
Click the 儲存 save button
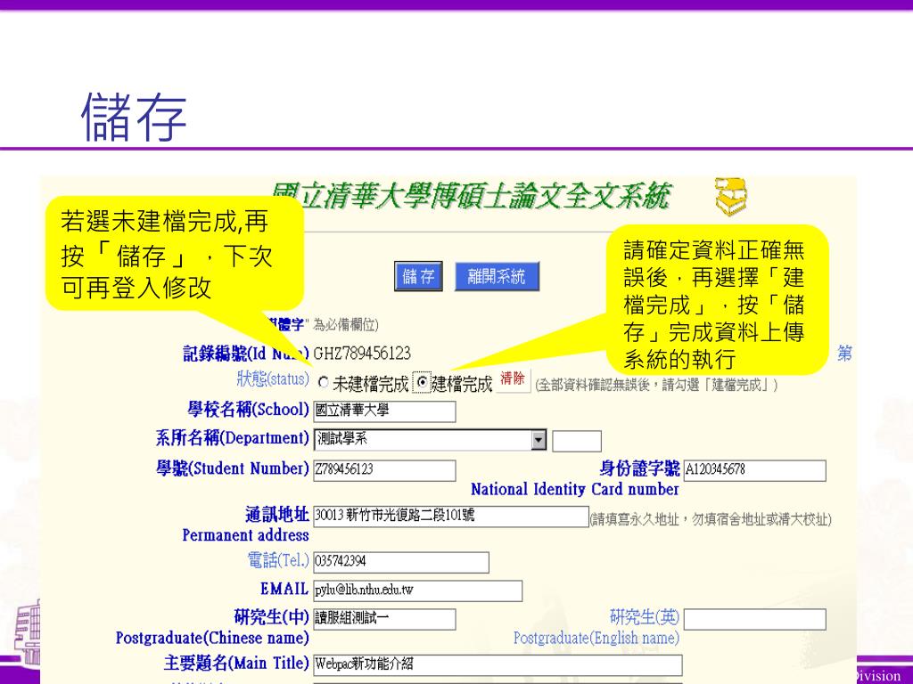pyautogui.click(x=418, y=276)
